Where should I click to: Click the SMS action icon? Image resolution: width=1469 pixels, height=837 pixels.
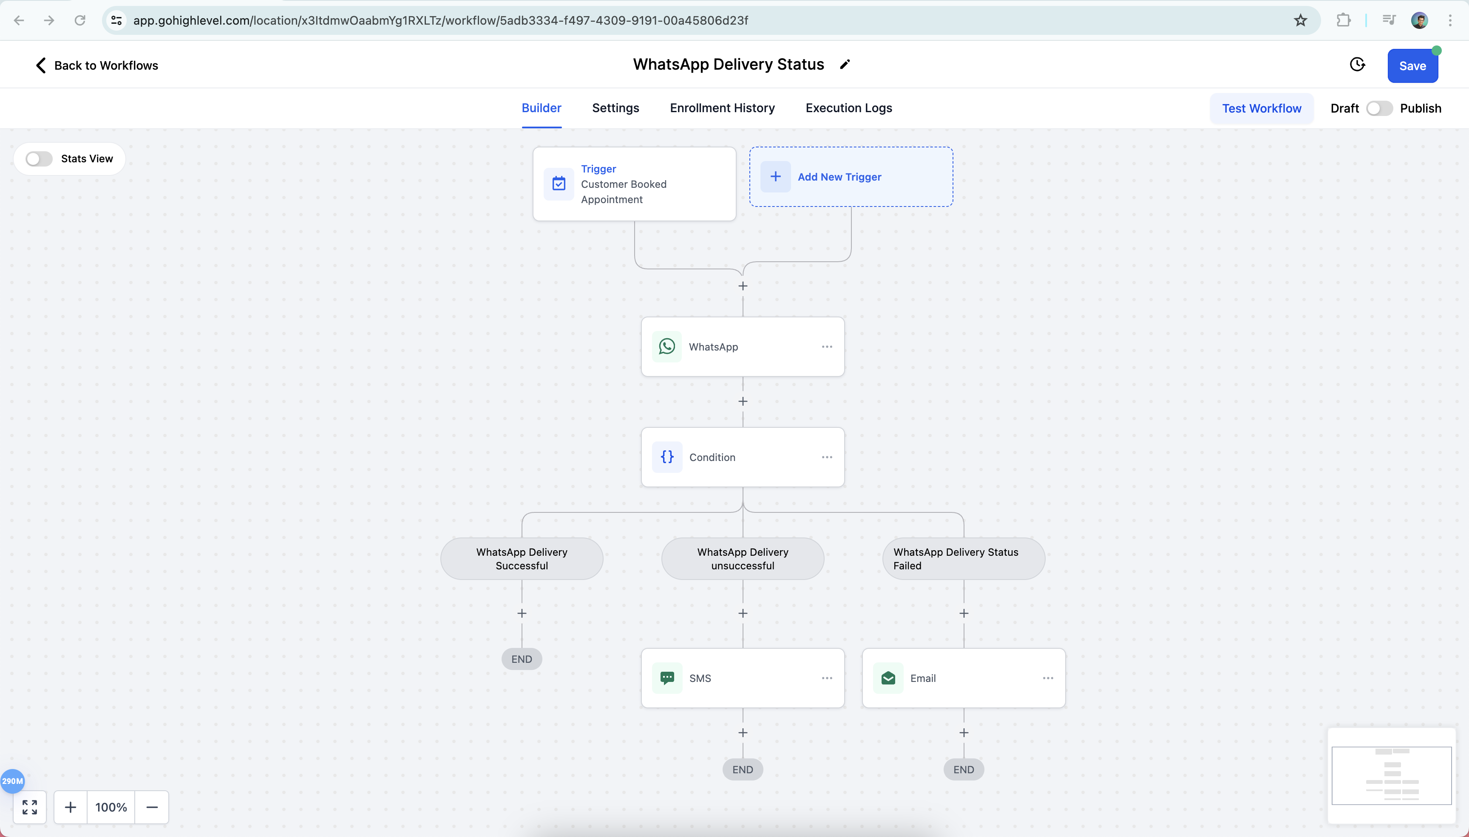[667, 679]
